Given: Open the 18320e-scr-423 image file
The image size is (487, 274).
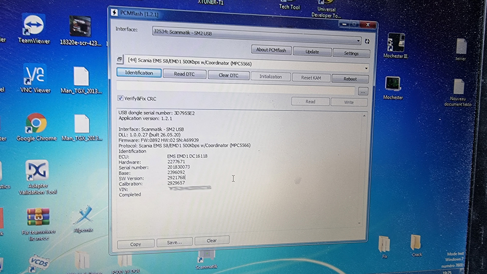Looking at the screenshot, I should (x=80, y=31).
